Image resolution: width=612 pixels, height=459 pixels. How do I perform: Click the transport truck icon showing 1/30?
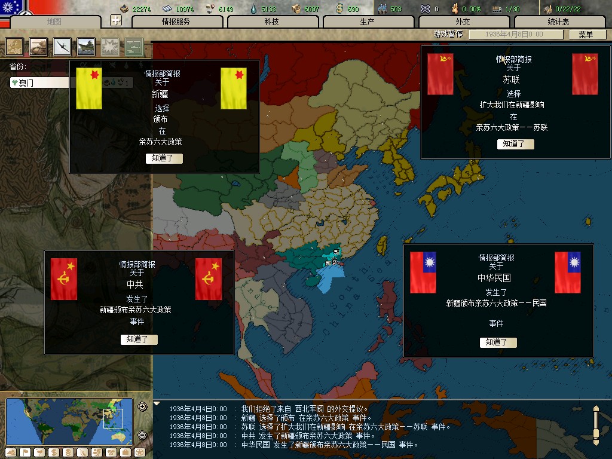coord(497,9)
